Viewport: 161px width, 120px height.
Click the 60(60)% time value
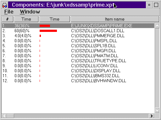22,31
